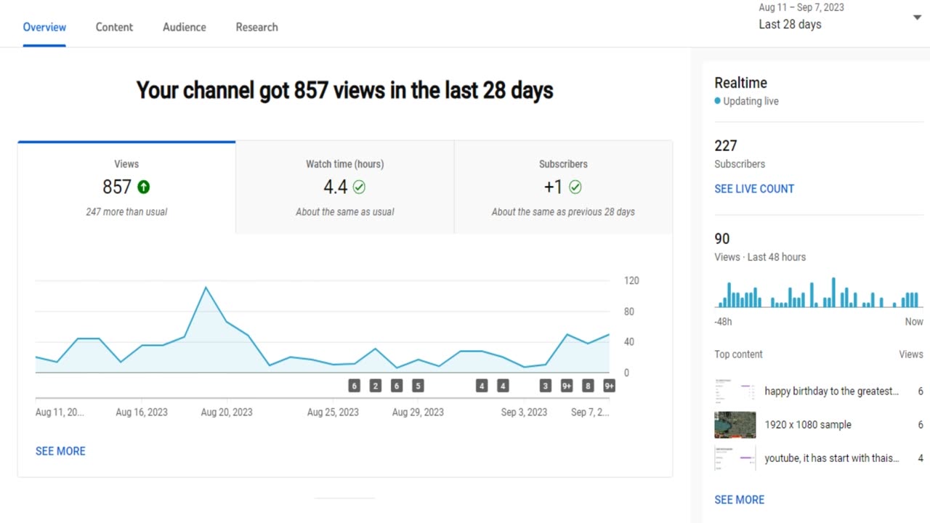This screenshot has width=930, height=523.
Task: Click the title 'happy birthday to the greatest…'
Action: (x=832, y=392)
